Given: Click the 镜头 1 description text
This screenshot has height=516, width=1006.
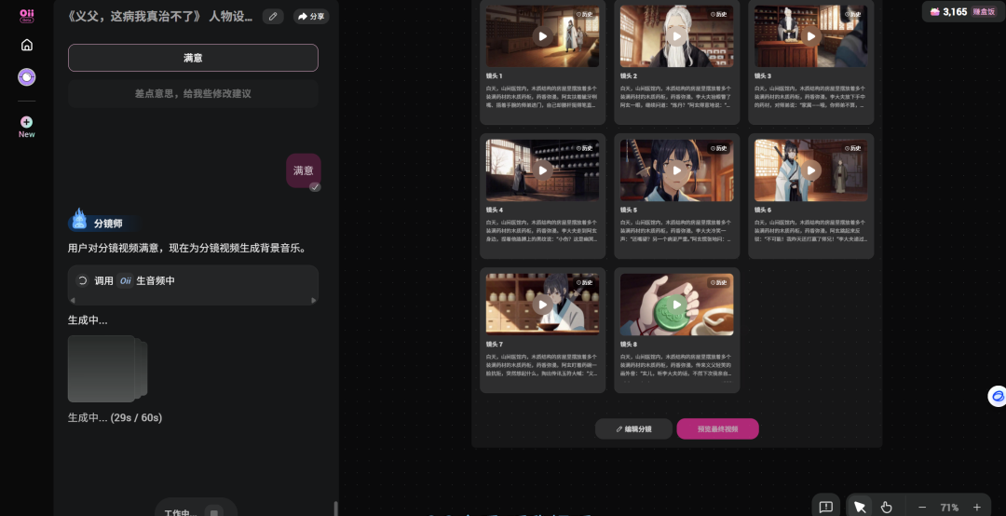Looking at the screenshot, I should 542,96.
